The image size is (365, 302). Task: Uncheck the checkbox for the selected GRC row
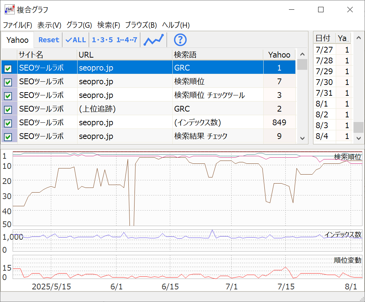pos(8,68)
